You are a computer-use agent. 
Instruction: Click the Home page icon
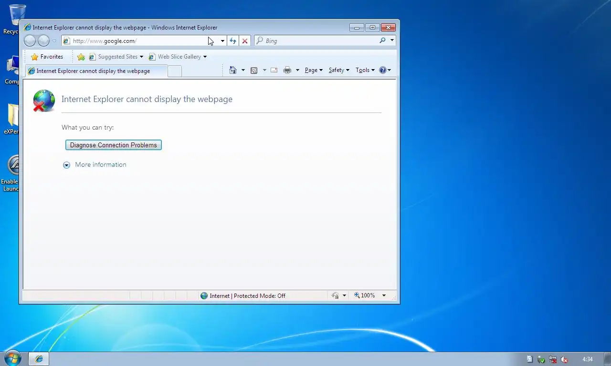coord(233,70)
